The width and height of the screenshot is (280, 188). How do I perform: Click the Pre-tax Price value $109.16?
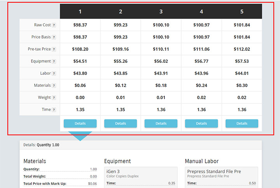121,49
